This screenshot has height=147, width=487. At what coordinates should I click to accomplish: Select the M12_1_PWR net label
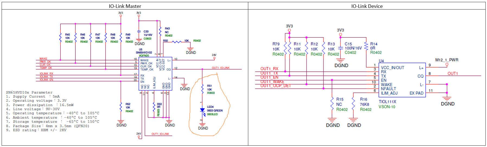click(447, 60)
